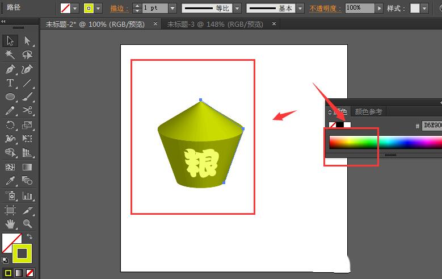Set paint mode to Color
The image size is (442, 279).
pyautogui.click(x=8, y=273)
